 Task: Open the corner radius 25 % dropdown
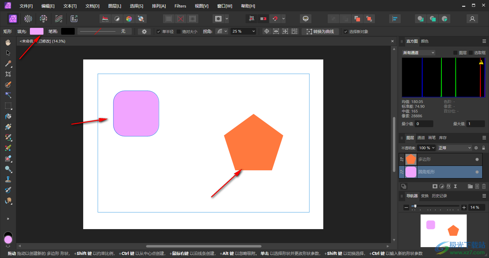[243, 31]
